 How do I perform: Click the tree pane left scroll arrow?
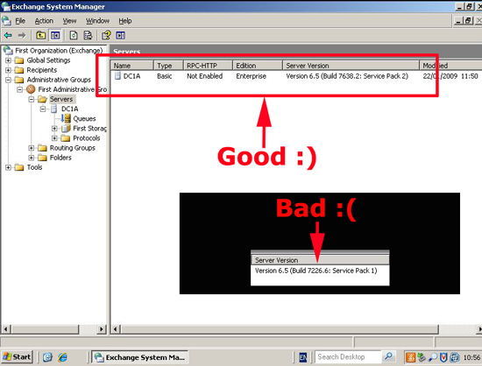[5, 329]
